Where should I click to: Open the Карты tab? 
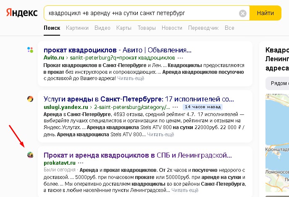coord(124,28)
